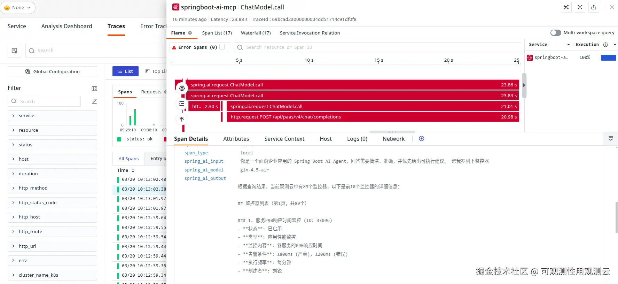Screen dimensions: 618x284
Task: Click the magnifier icon in span search
Action: pos(240,47)
